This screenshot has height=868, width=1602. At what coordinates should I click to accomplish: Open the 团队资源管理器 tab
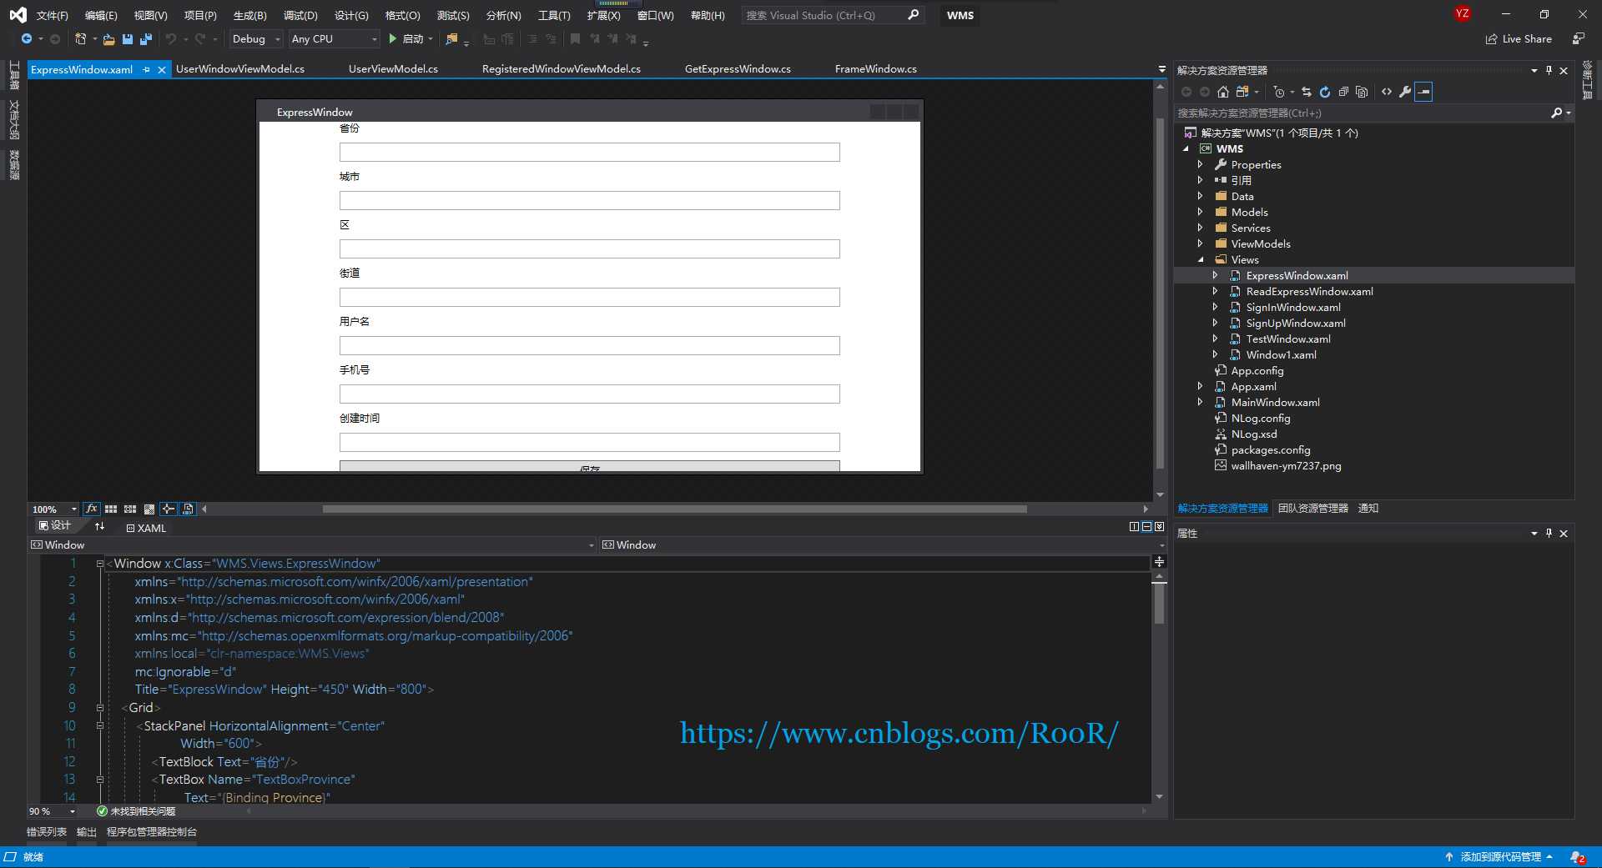(1312, 509)
